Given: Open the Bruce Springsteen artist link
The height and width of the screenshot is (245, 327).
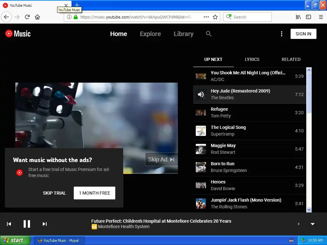Looking at the screenshot, I should tap(229, 170).
